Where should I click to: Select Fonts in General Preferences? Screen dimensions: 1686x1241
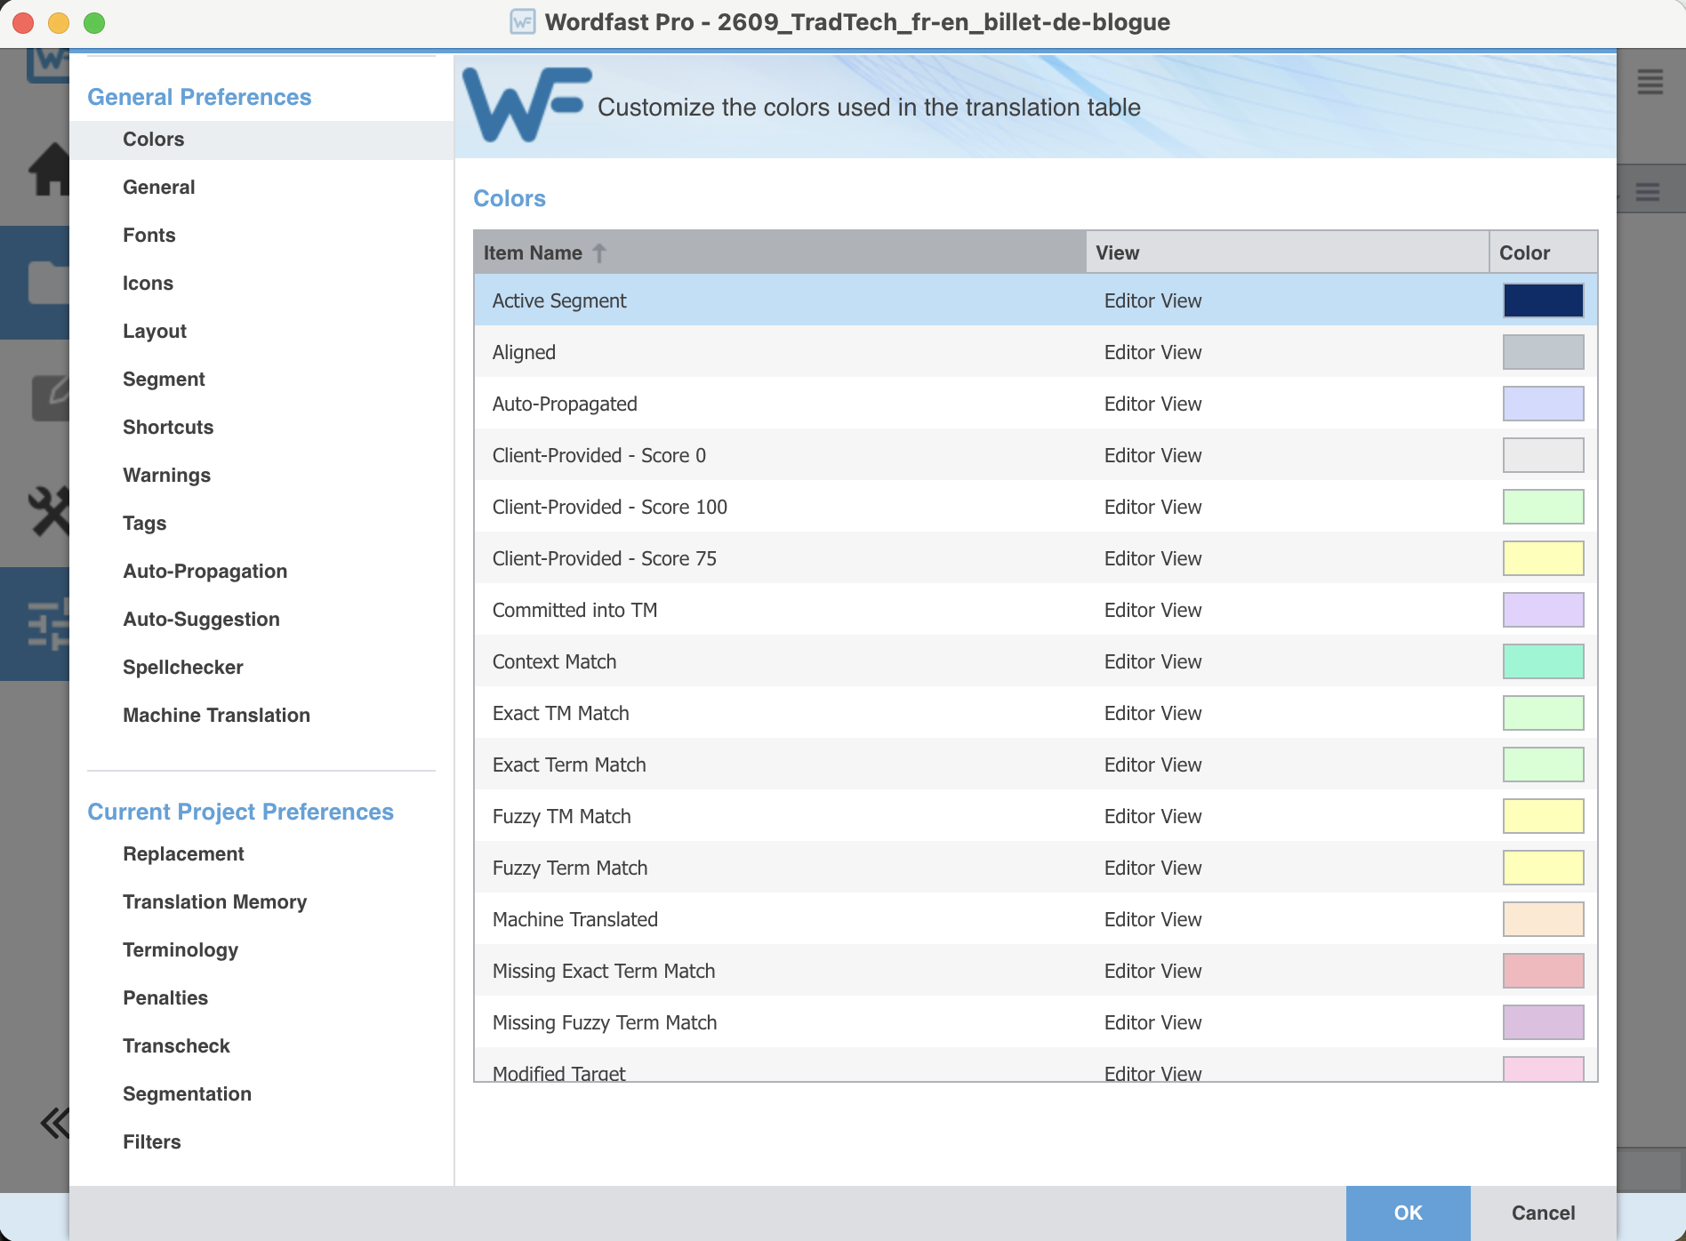pos(149,236)
